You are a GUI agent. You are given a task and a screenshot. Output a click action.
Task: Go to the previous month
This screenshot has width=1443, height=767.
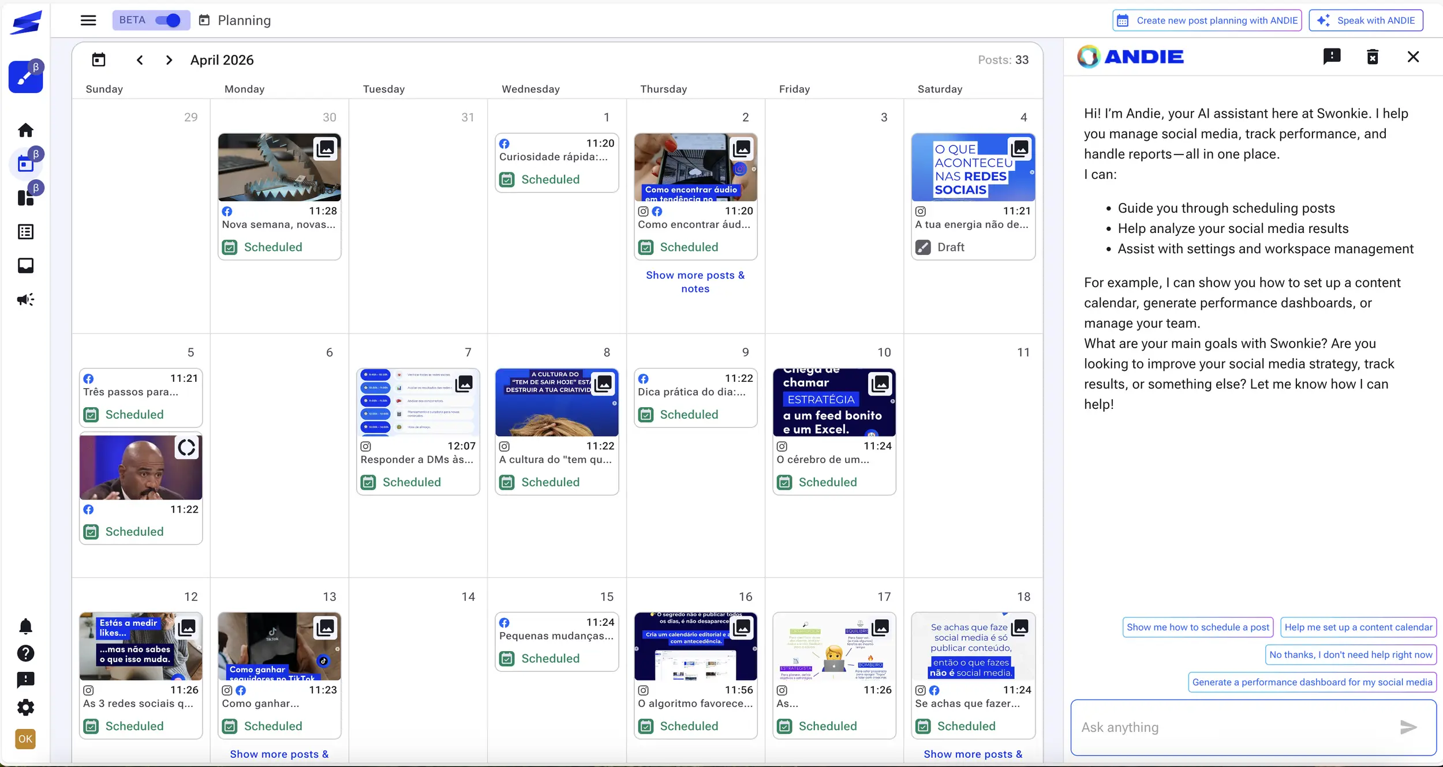tap(140, 60)
